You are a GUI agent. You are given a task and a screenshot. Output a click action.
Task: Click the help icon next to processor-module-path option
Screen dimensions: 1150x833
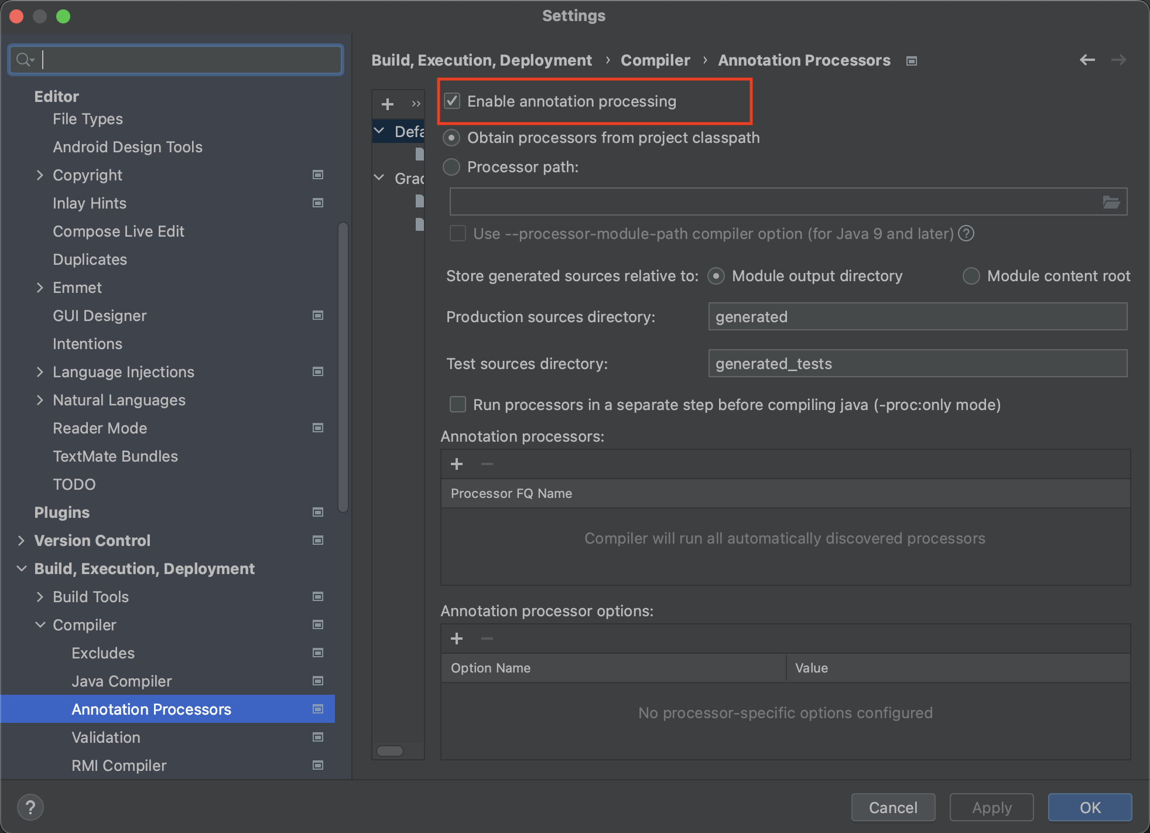tap(966, 234)
